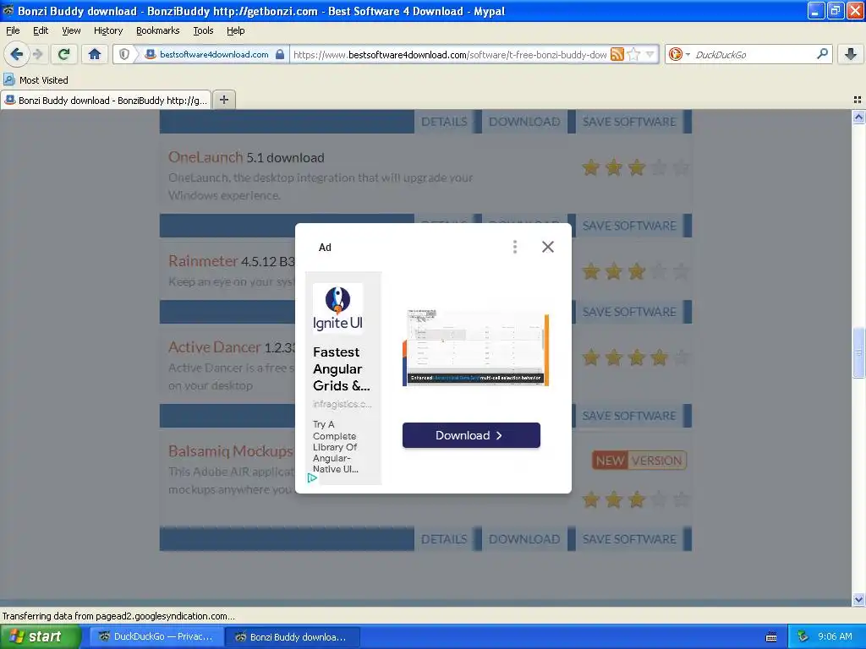Open the Edit menu

[41, 30]
